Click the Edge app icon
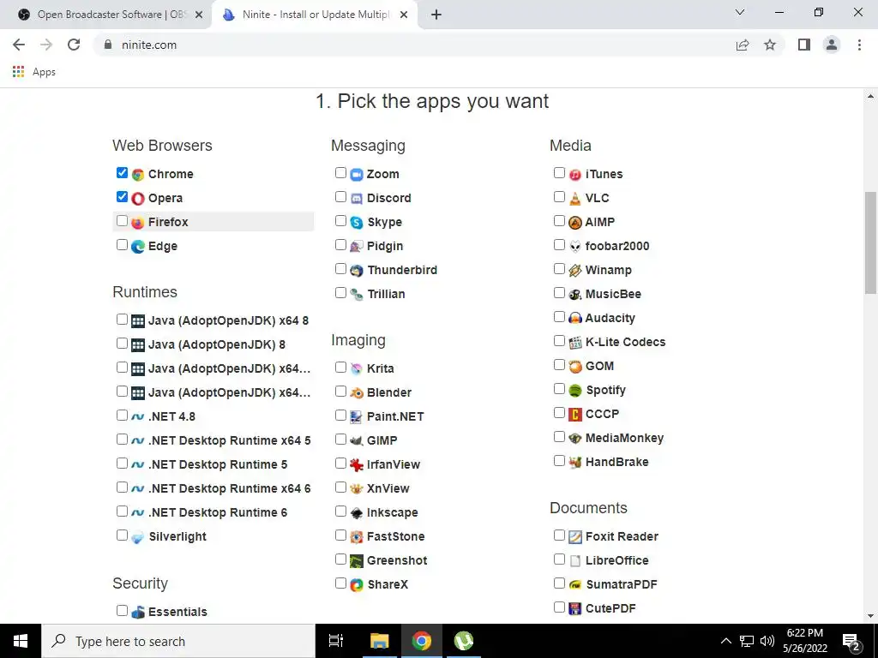The height and width of the screenshot is (658, 878). [138, 247]
